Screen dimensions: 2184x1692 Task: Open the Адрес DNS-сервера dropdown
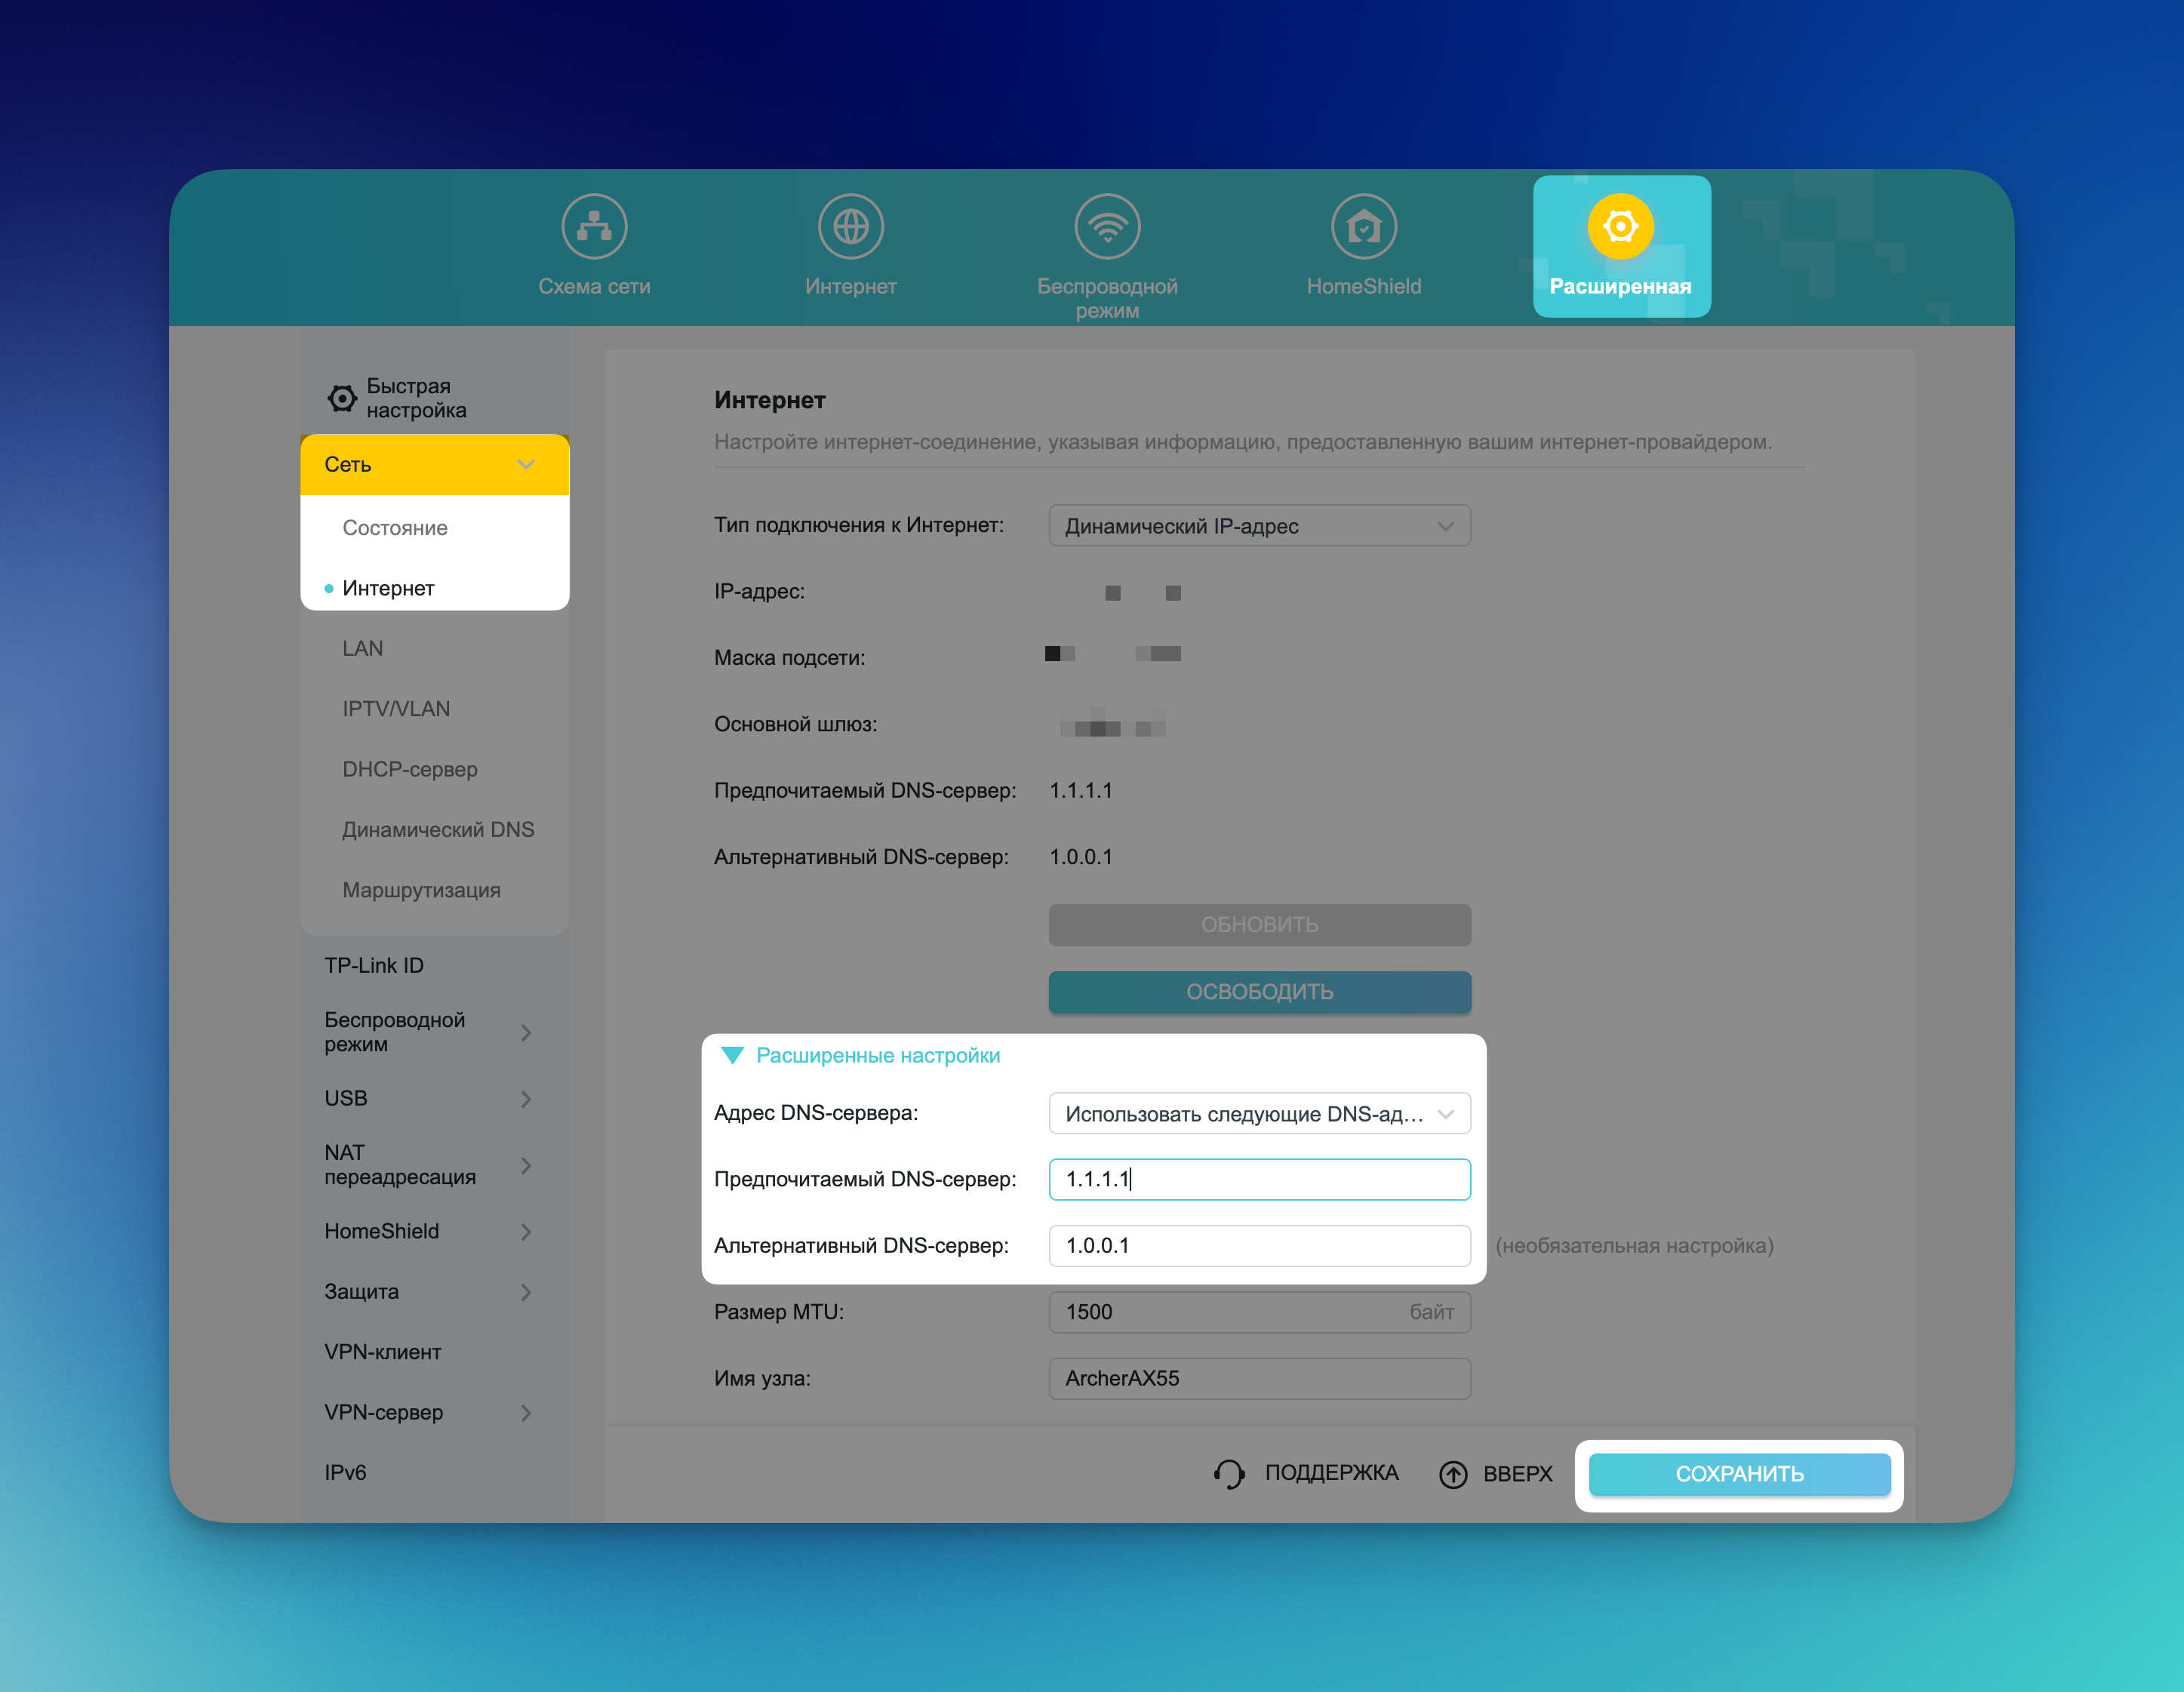[1259, 1114]
